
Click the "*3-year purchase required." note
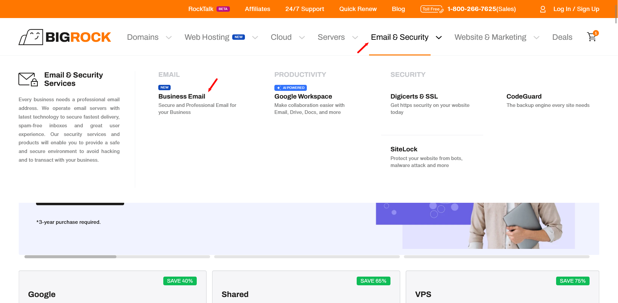coord(68,222)
